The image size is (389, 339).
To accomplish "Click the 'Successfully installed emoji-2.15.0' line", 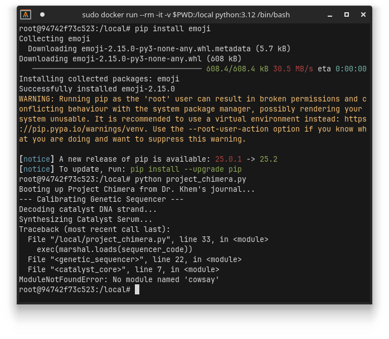I will 97,89.
